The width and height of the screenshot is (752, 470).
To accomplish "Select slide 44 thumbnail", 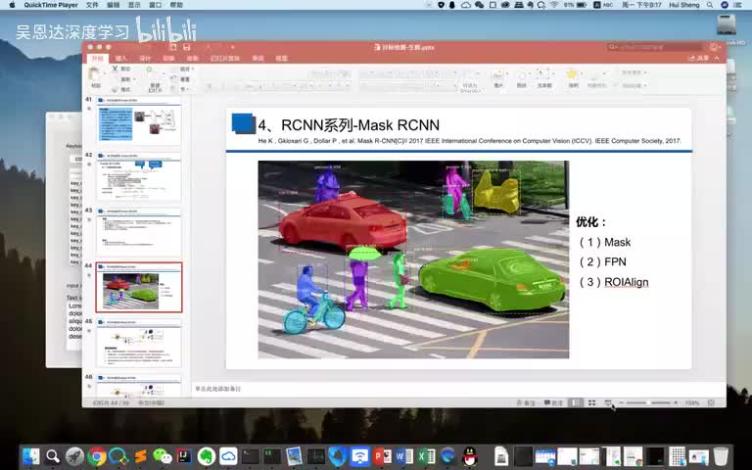I will [x=139, y=287].
